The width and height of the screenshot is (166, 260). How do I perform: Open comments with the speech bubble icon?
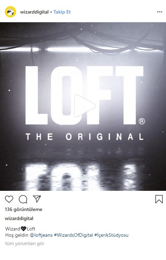click(23, 199)
